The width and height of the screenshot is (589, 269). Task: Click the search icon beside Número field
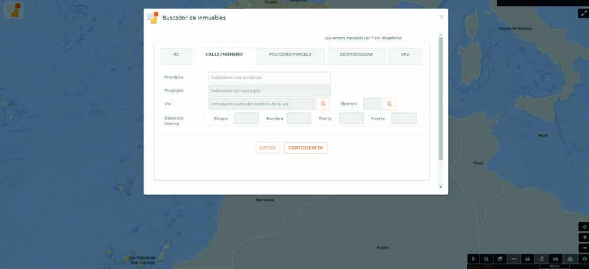[389, 104]
